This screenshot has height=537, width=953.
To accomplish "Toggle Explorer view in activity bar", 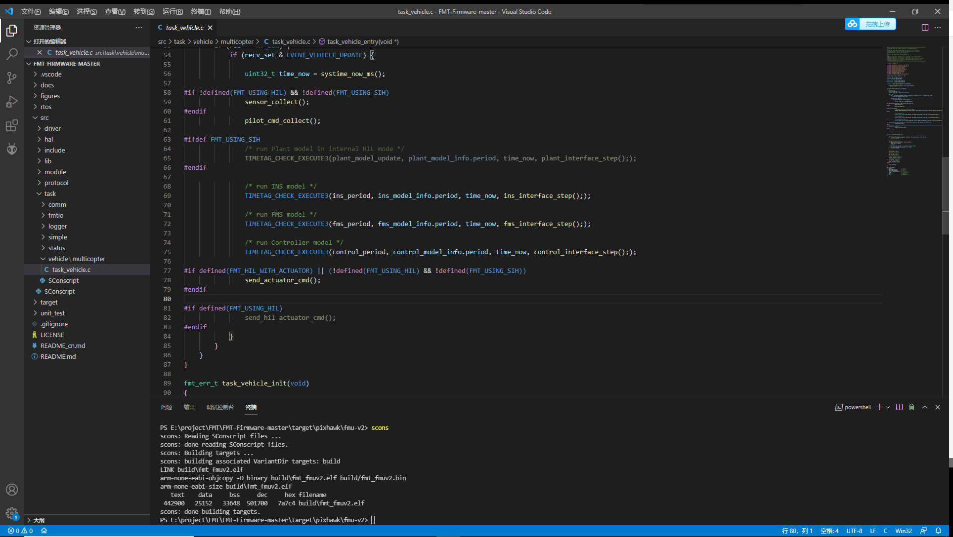I will (x=12, y=31).
